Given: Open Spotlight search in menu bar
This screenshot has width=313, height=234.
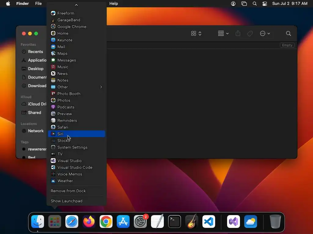Looking at the screenshot, I should (255, 4).
